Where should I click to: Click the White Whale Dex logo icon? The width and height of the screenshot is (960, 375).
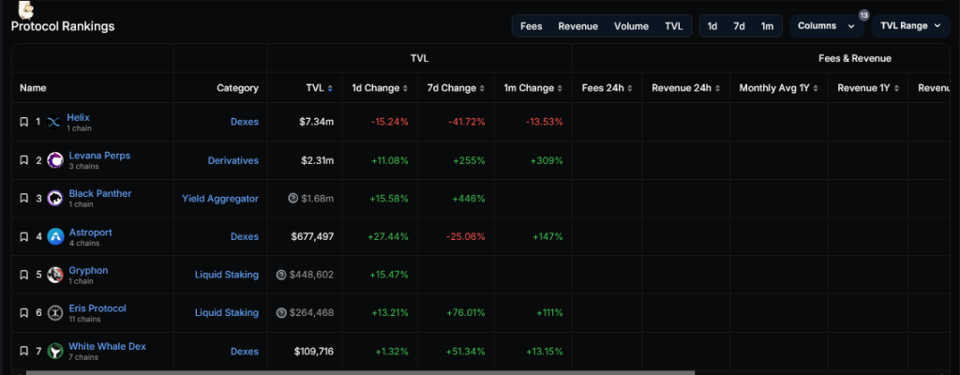54,351
